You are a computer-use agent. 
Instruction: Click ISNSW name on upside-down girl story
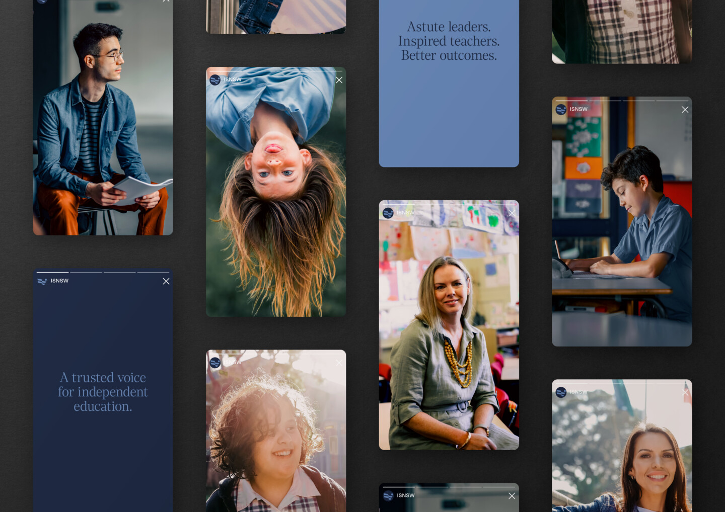233,79
